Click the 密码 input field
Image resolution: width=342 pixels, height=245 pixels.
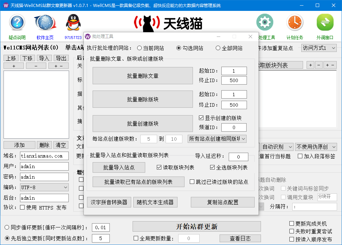pyautogui.click(x=44, y=177)
